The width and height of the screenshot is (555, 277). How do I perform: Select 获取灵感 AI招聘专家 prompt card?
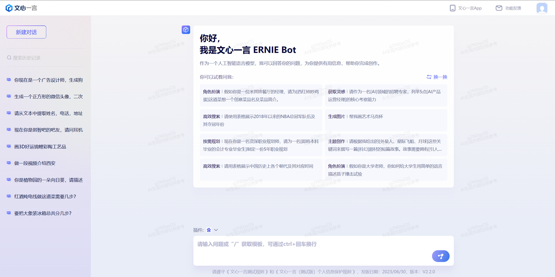coord(386,95)
